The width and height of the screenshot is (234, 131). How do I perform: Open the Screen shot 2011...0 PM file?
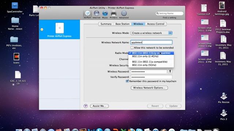(x=205, y=25)
